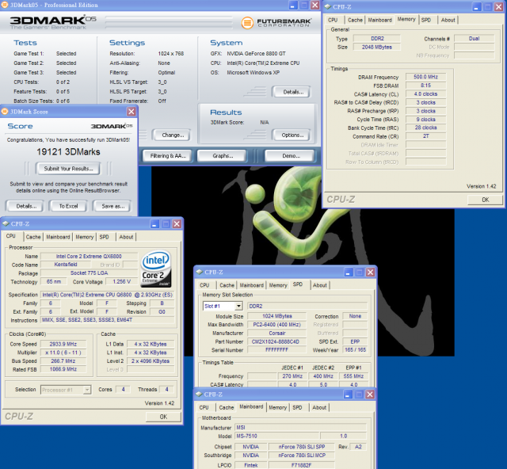Image resolution: width=507 pixels, height=469 pixels.
Task: Click FSB:DRAM ratio value 8:15
Action: (x=426, y=86)
